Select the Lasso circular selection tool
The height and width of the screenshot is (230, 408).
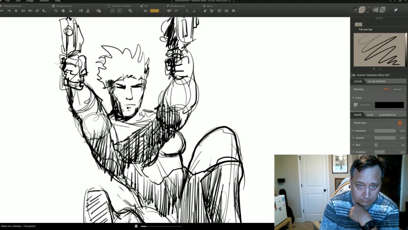(x=113, y=11)
